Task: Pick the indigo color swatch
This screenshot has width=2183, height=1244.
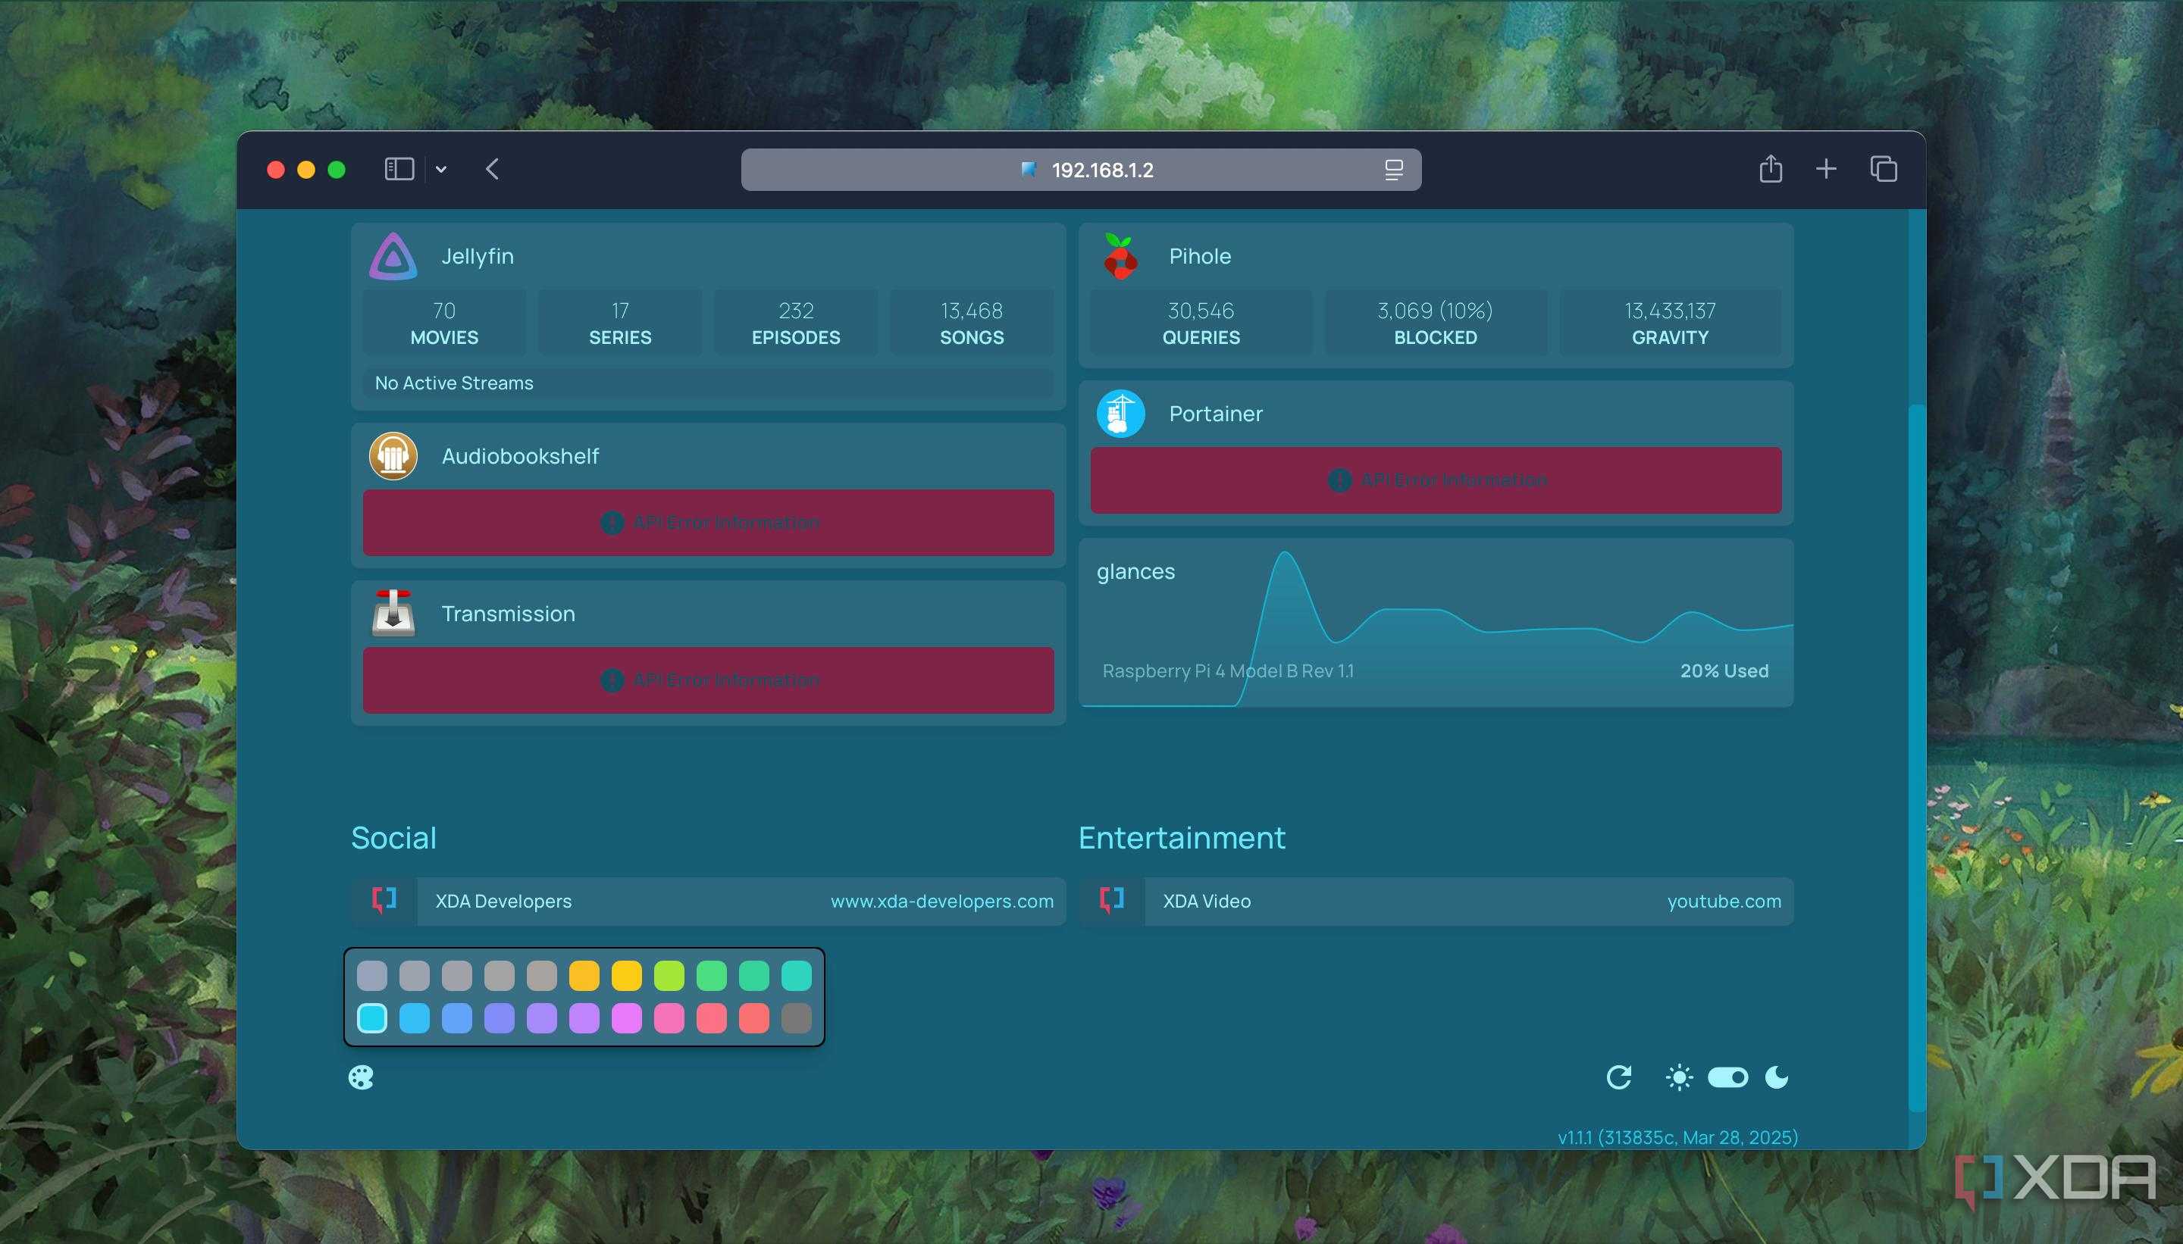Action: (500, 1018)
